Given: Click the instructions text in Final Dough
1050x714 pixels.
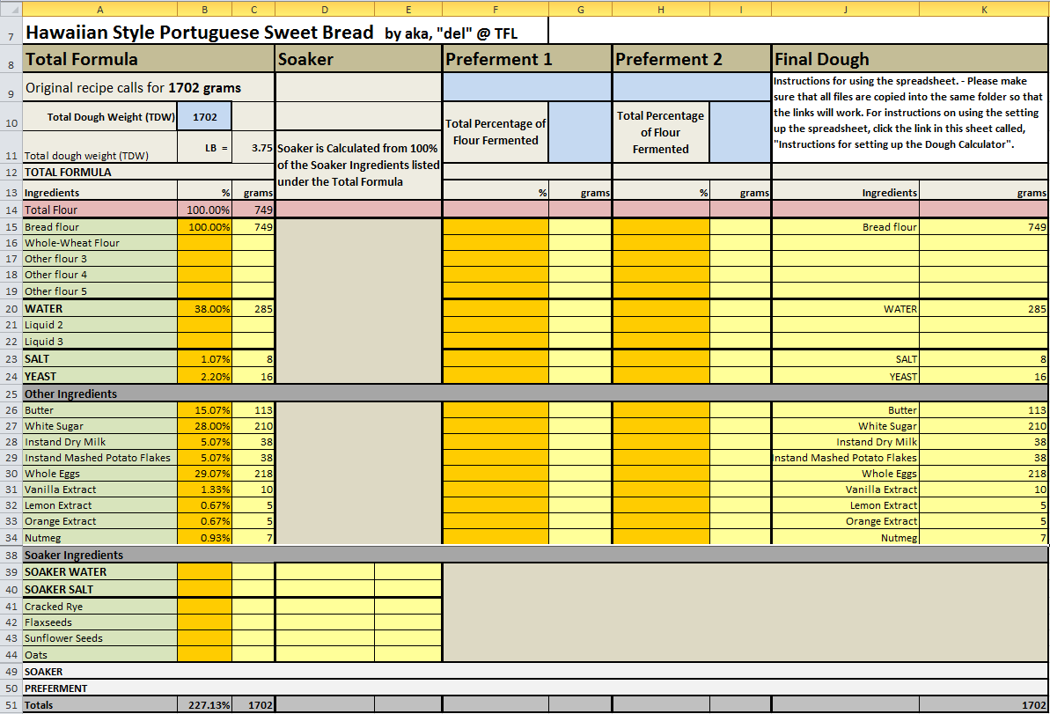Looking at the screenshot, I should tap(908, 113).
